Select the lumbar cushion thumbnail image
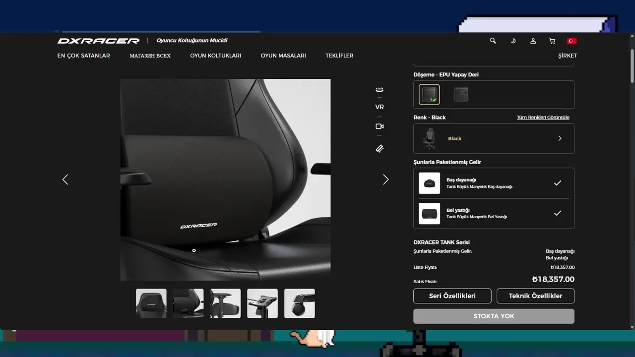This screenshot has width=635, height=357. (x=188, y=303)
